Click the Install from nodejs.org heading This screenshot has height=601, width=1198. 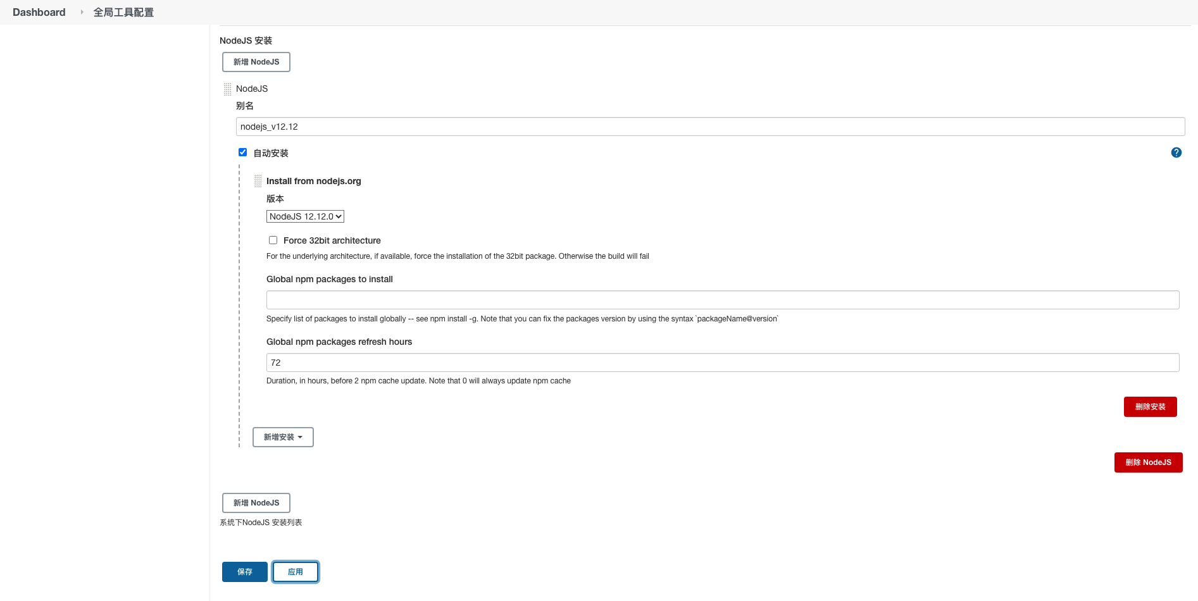314,181
